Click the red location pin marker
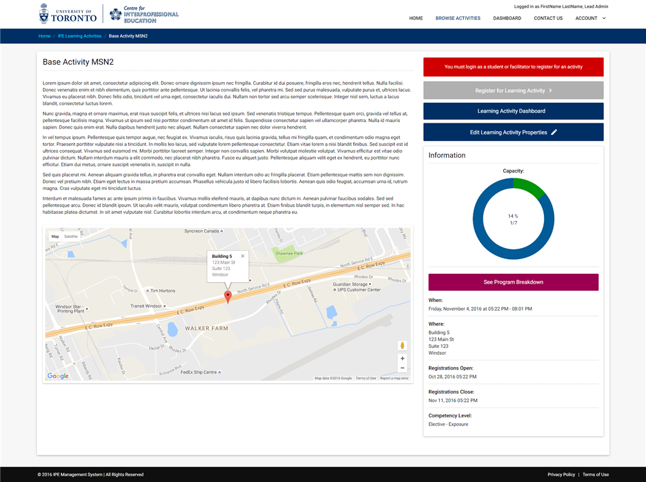The height and width of the screenshot is (482, 646). click(227, 297)
